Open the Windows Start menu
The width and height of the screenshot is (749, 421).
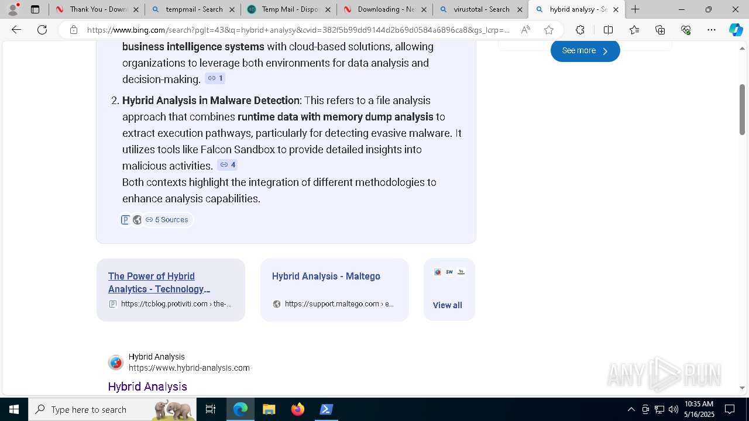click(14, 409)
